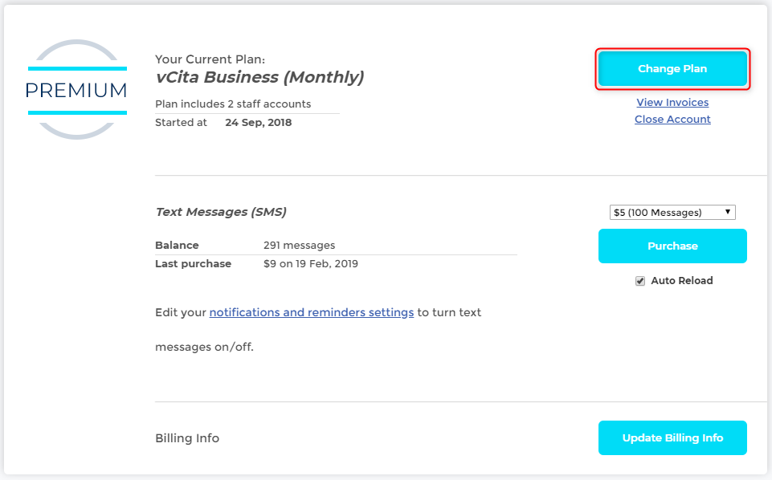Open the SMS package dropdown
The width and height of the screenshot is (772, 480).
[x=672, y=213]
